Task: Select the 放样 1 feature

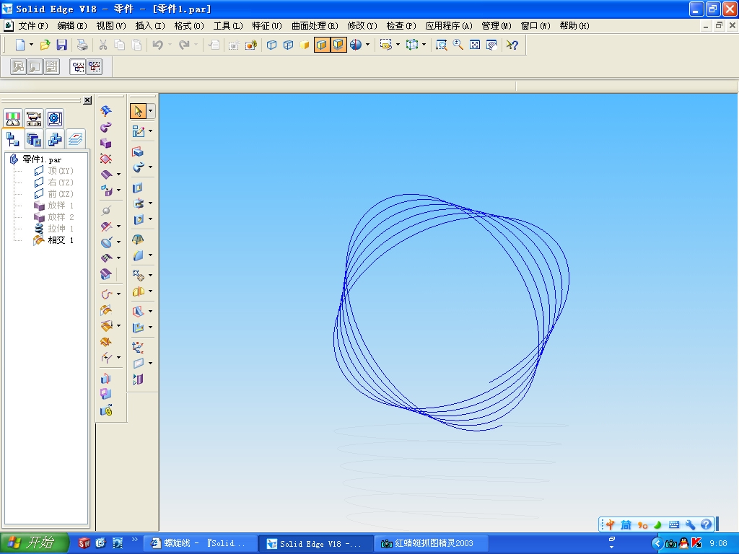Action: coord(61,206)
